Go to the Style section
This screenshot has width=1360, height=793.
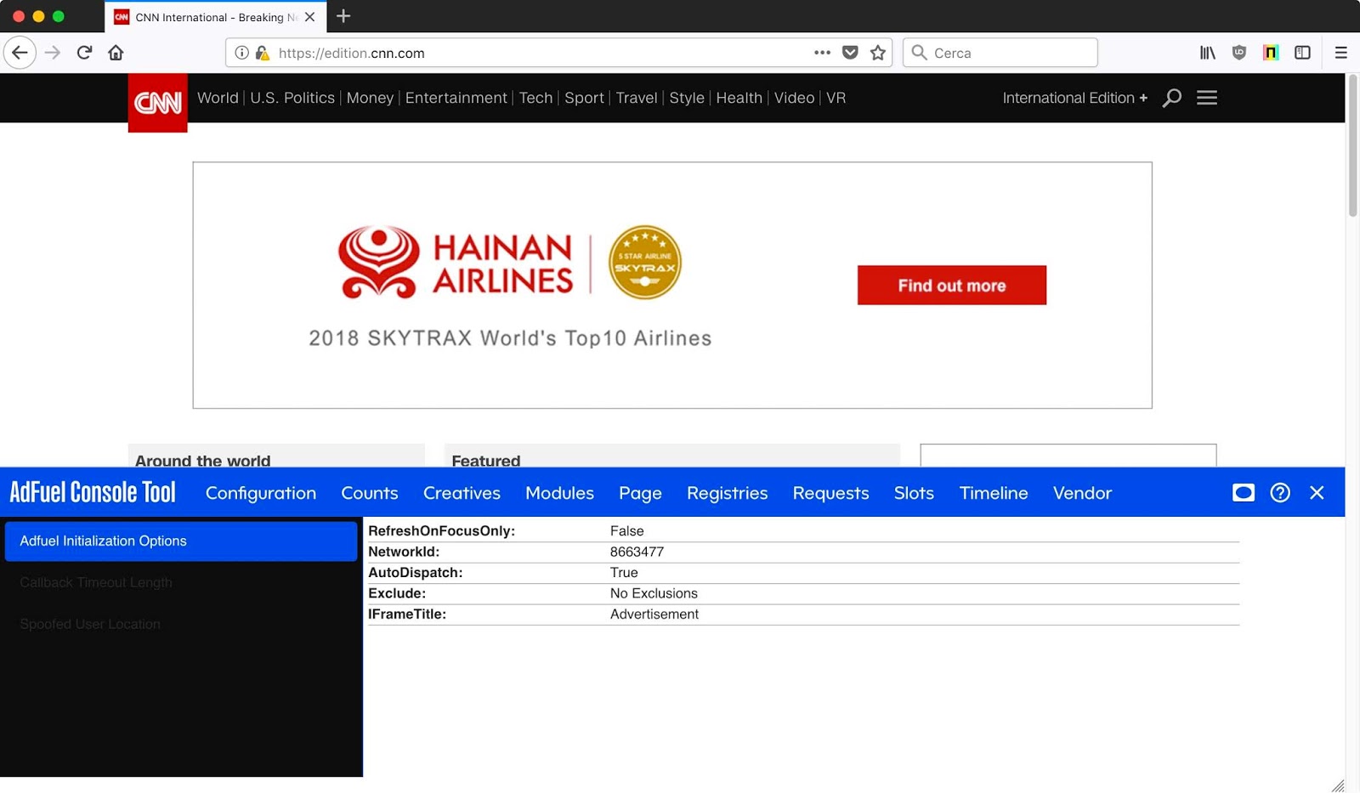click(687, 98)
